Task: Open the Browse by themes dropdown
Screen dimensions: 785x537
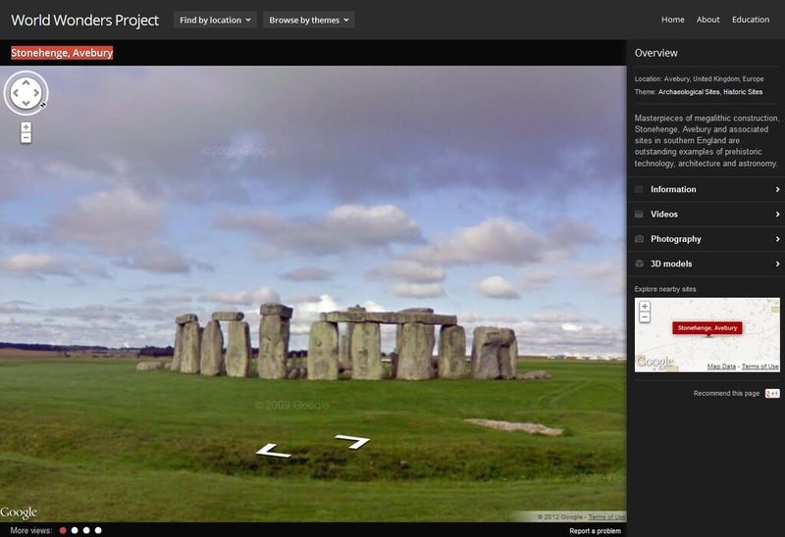Action: tap(309, 20)
